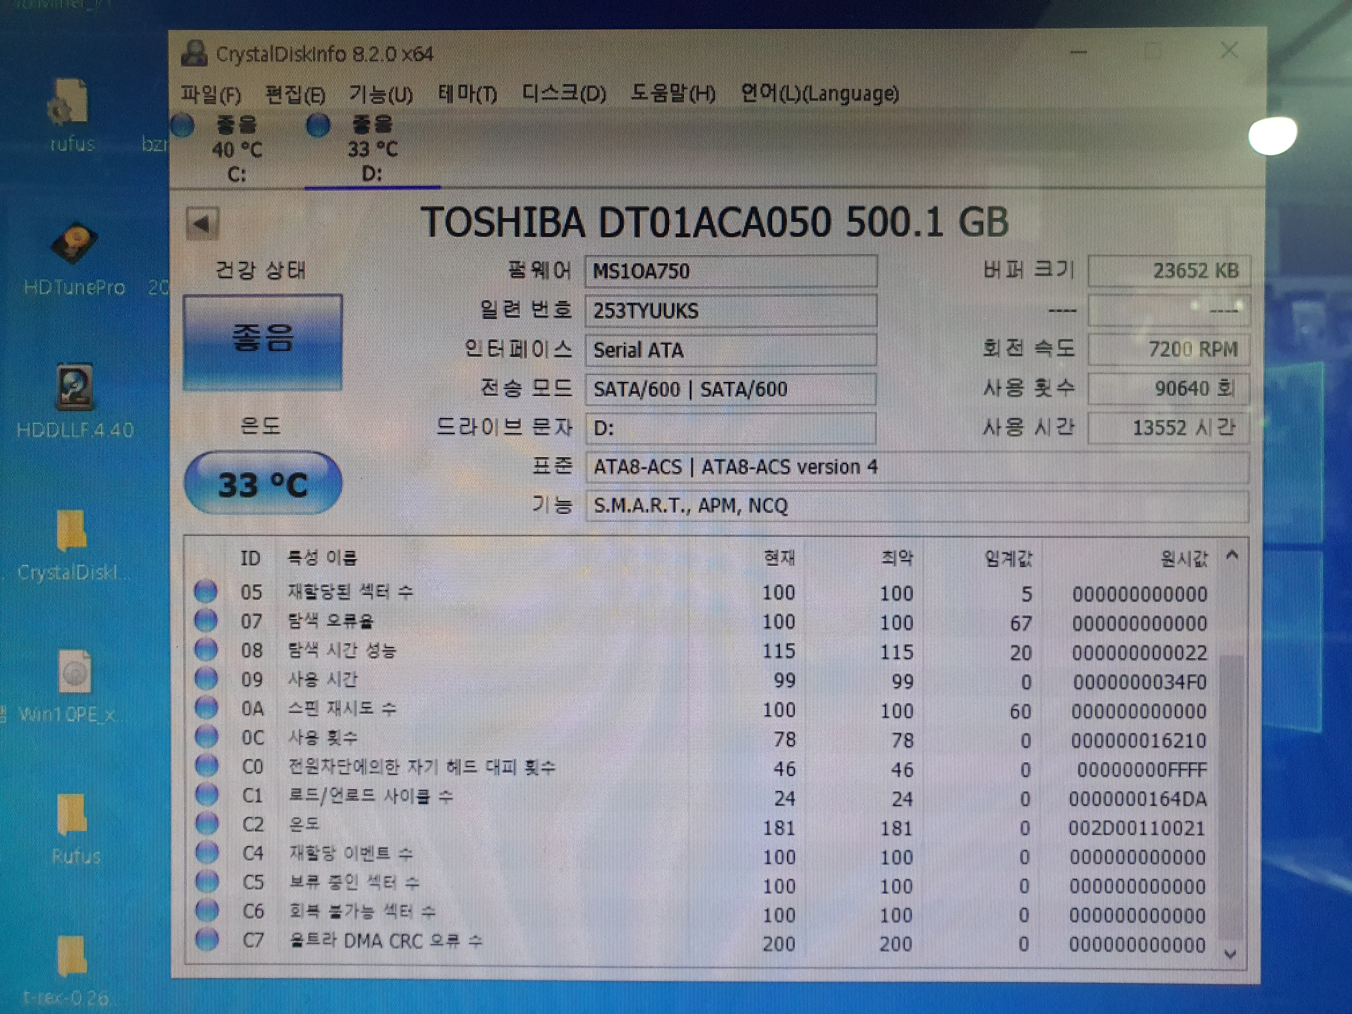The image size is (1352, 1014).
Task: Select attribute 탐색 시간 성능
Action: point(342,650)
